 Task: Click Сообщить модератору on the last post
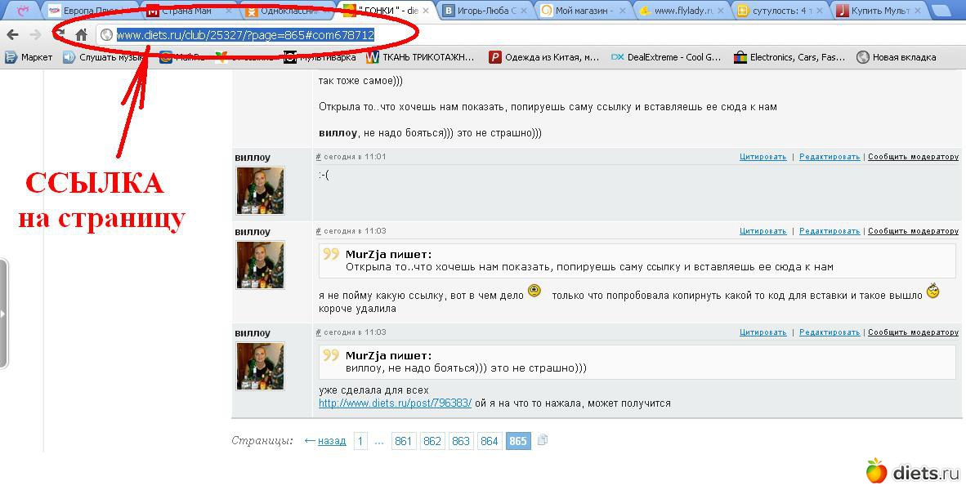913,332
